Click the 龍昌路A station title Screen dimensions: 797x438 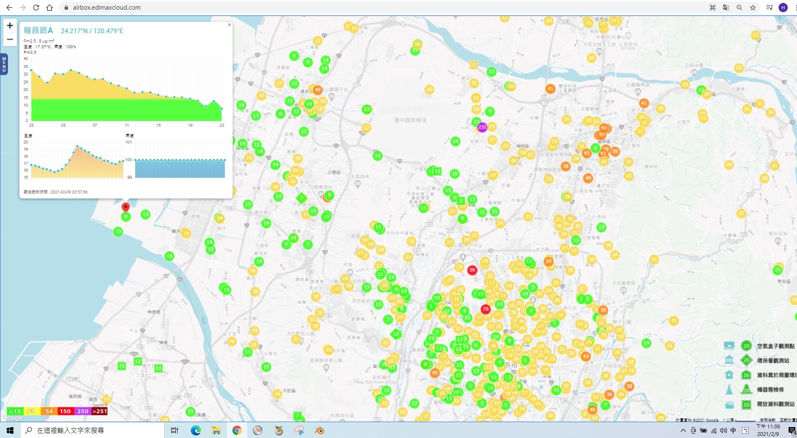click(x=38, y=31)
